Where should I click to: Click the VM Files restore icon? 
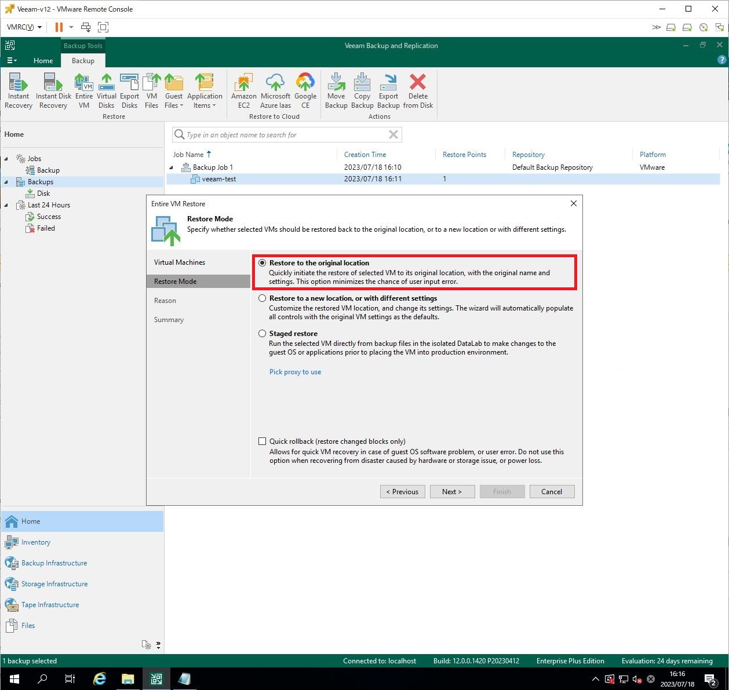click(152, 90)
